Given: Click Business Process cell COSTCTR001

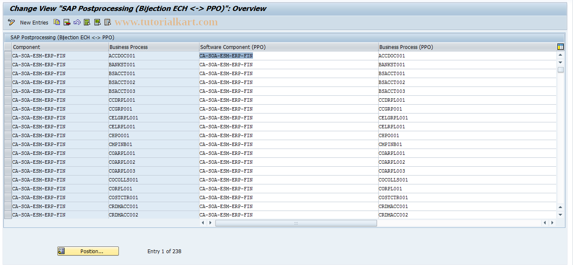Looking at the screenshot, I should click(154, 197).
